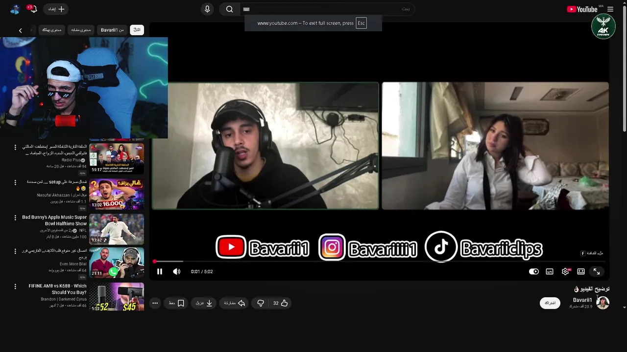
Task: Open the Create (إنشاء) button
Action: point(56,9)
